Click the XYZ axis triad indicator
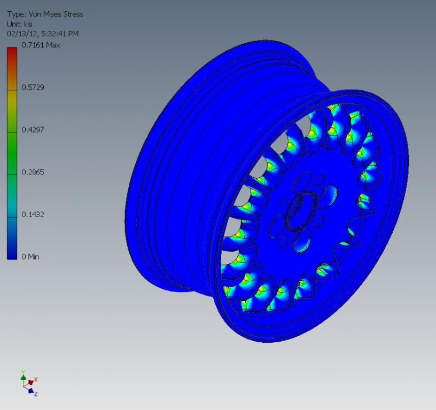Viewport: 436px width, 410px height. (29, 383)
